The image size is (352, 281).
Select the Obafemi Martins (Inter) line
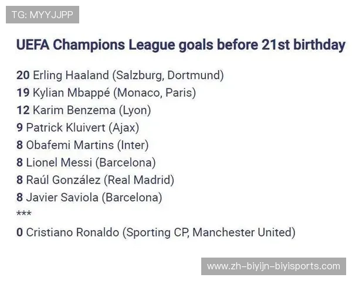87,145
